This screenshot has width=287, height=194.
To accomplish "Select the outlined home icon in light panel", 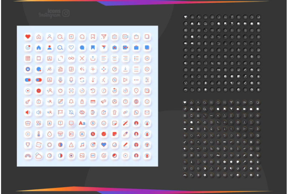I will [x=39, y=37].
